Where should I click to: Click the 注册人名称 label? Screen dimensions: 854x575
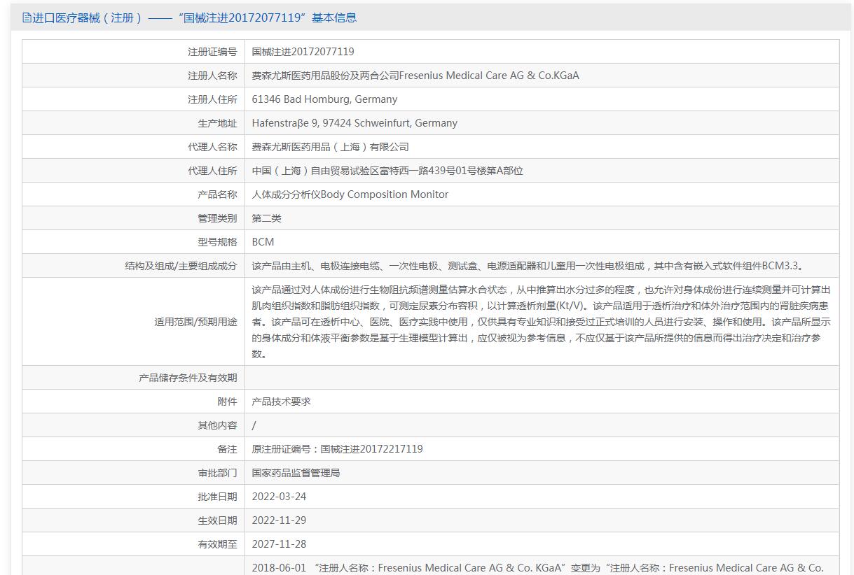coord(212,76)
